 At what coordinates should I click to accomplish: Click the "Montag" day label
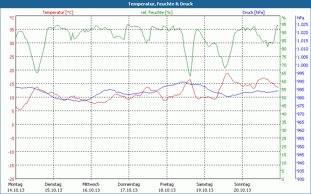[x=15, y=184]
